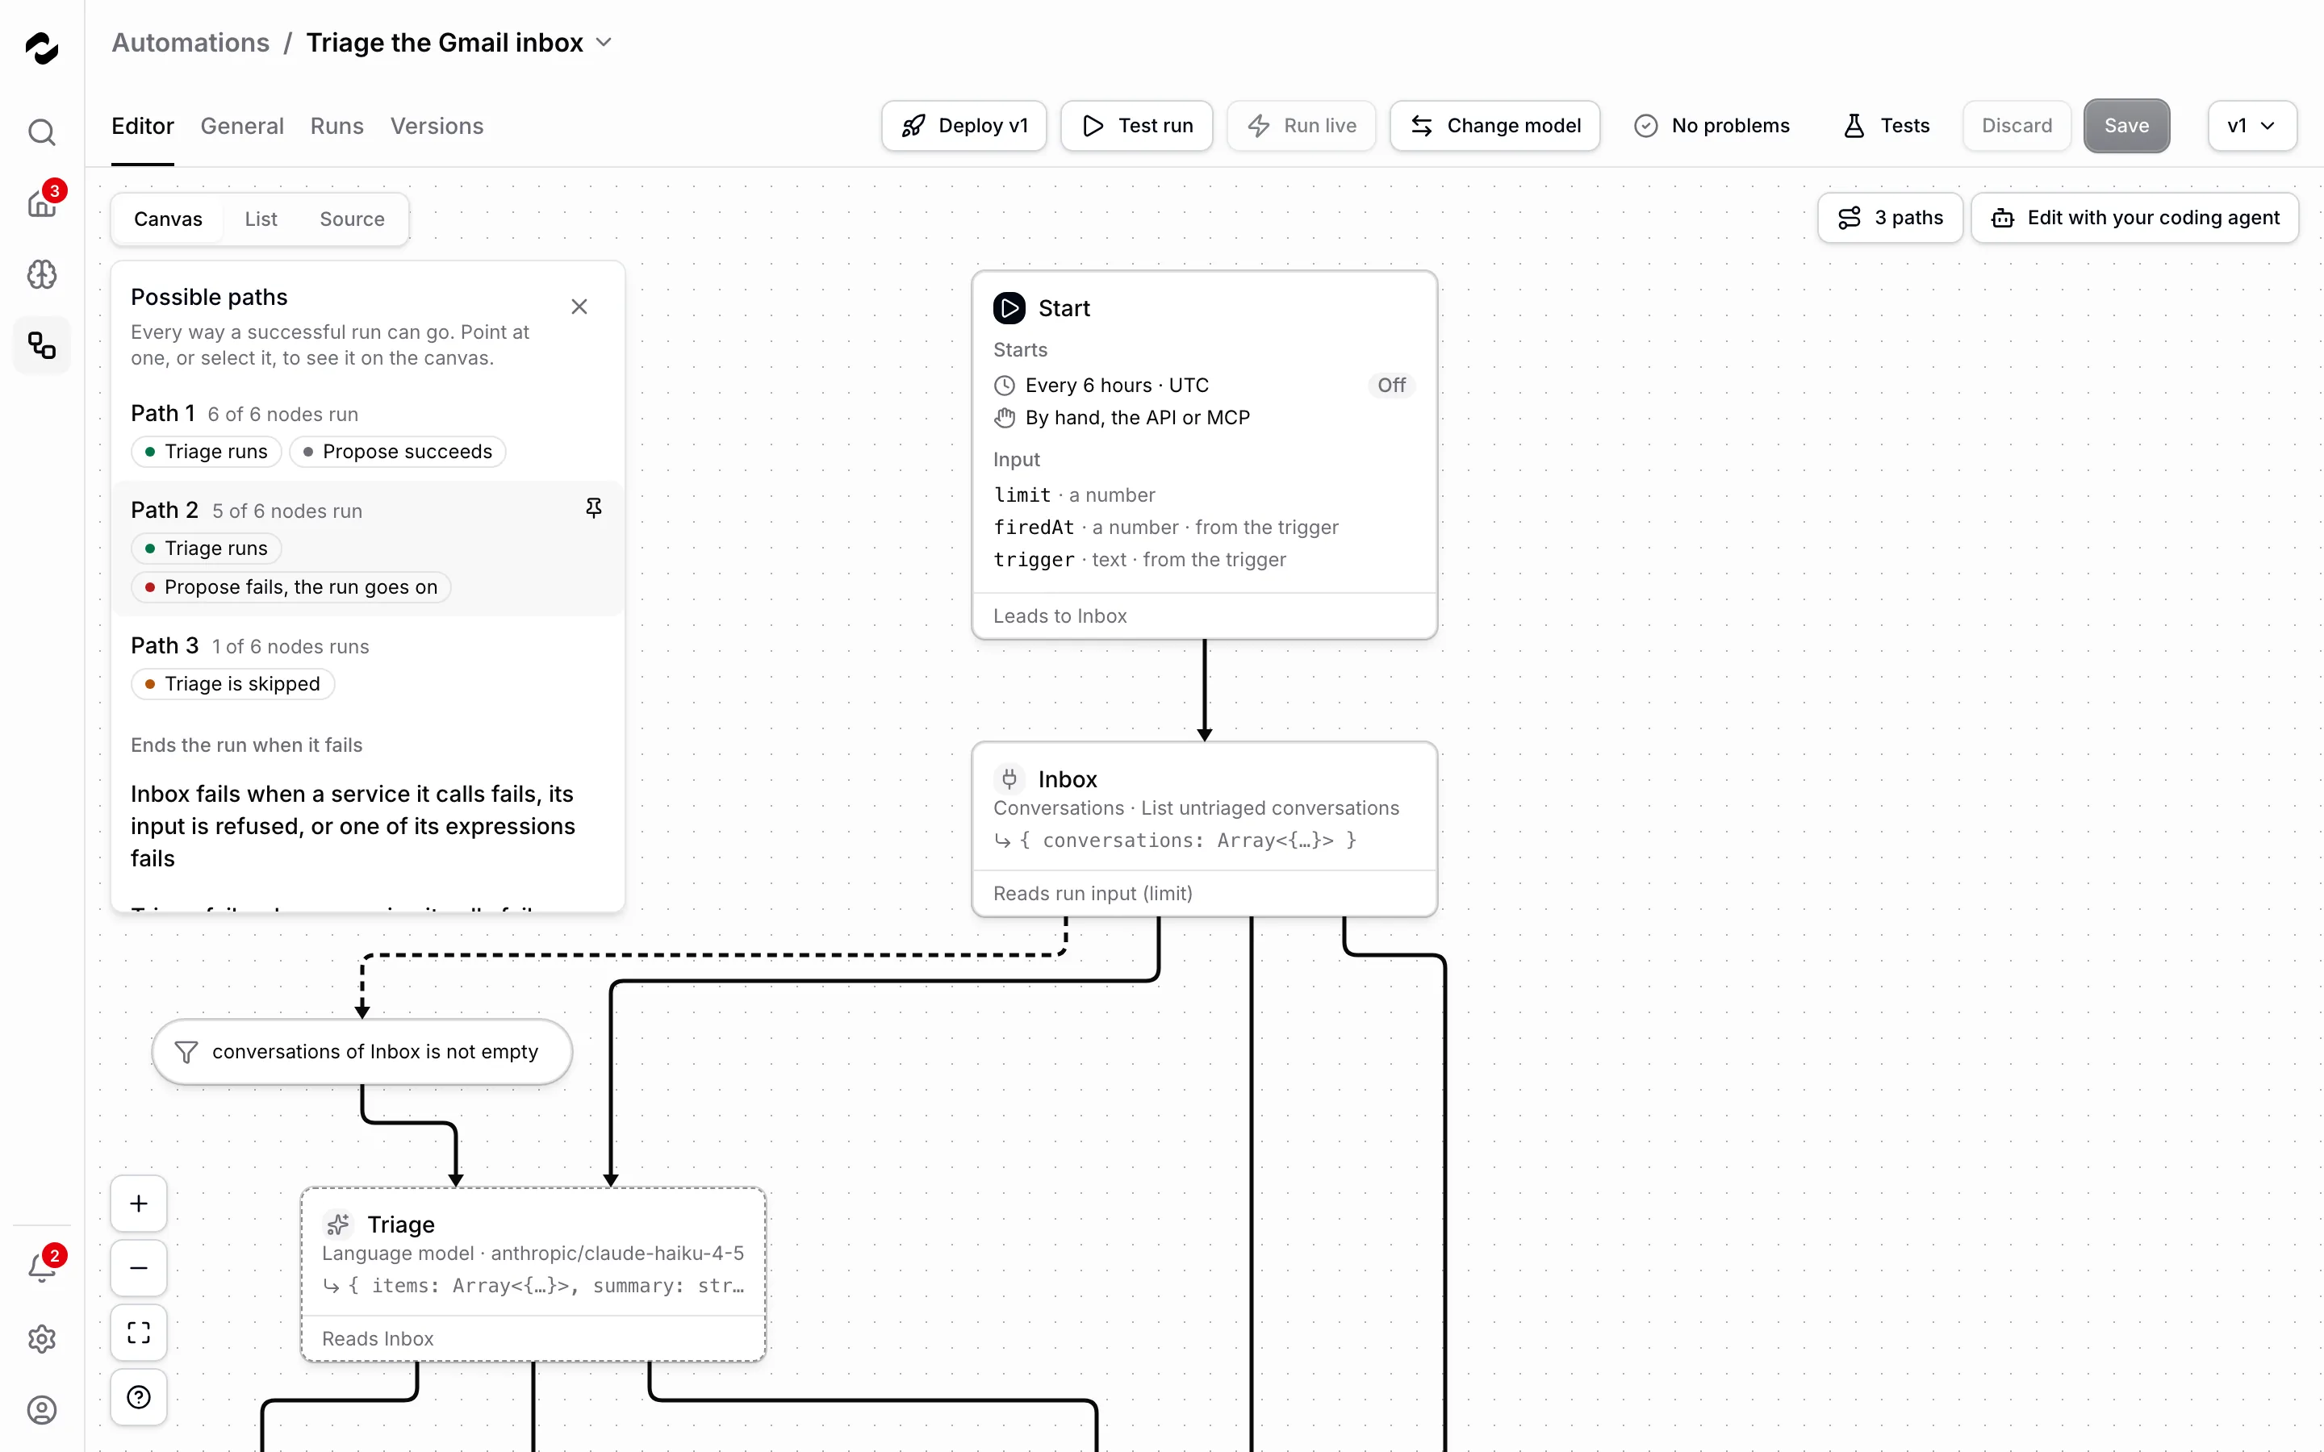Open settings gear in the sidebar

pyautogui.click(x=41, y=1339)
